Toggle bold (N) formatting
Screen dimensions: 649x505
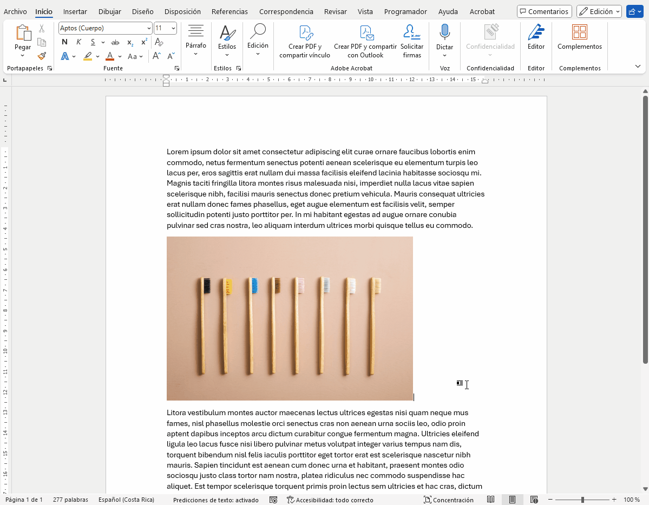coord(64,42)
